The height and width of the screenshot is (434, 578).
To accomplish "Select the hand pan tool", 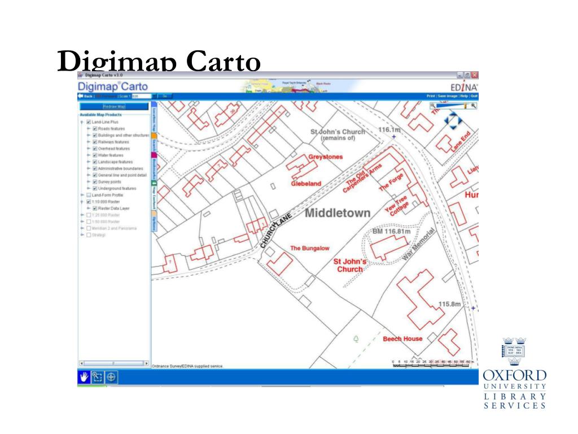I will (x=84, y=377).
